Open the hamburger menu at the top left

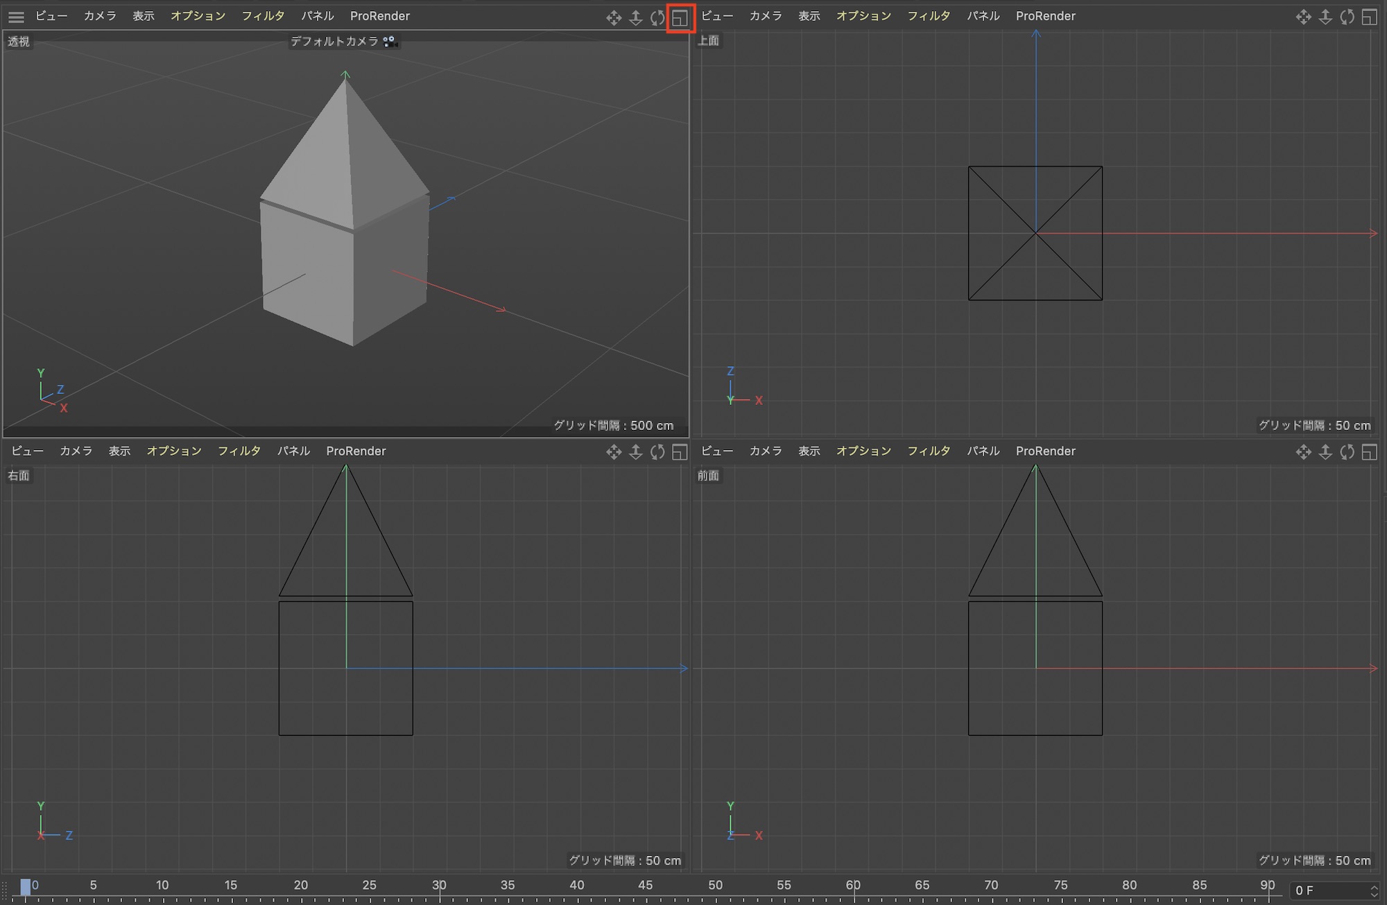16,17
